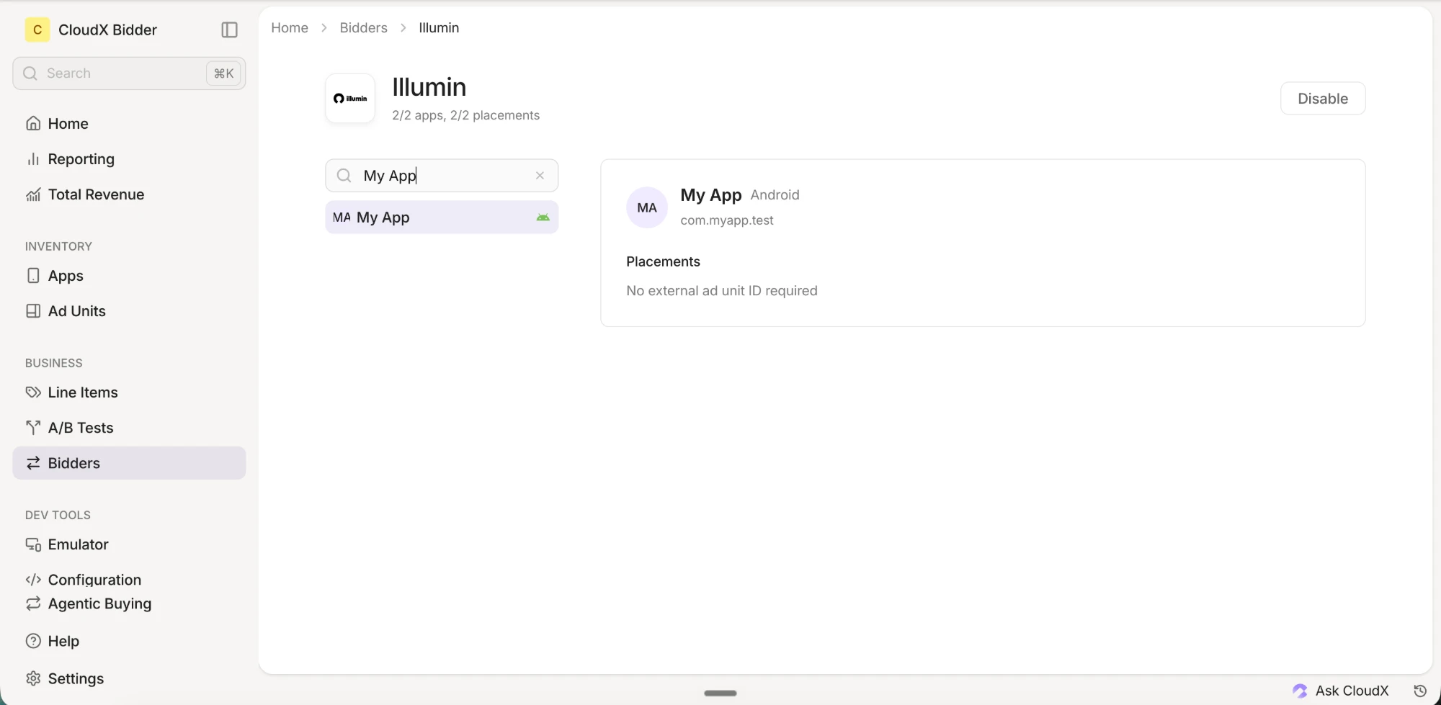Click the Help question mark icon
1441x705 pixels.
point(33,641)
